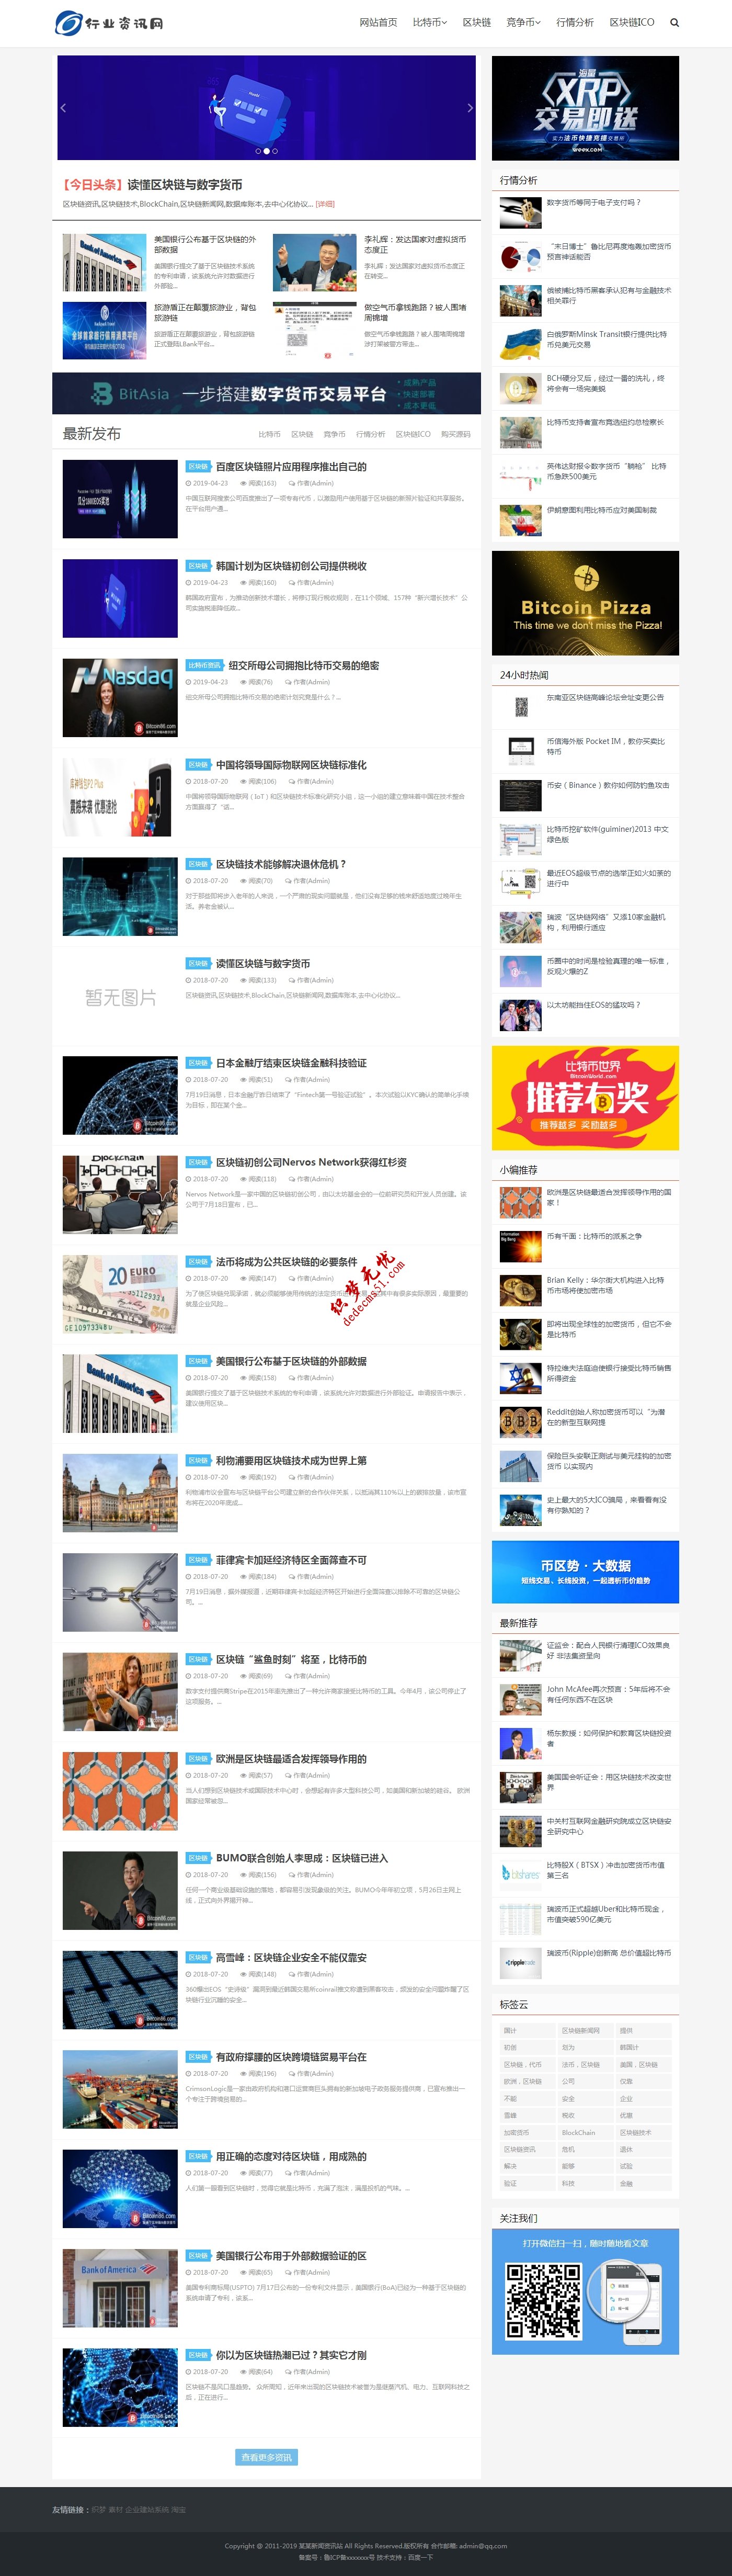
Task: Click the 行业资讯网 site logo
Action: [109, 22]
